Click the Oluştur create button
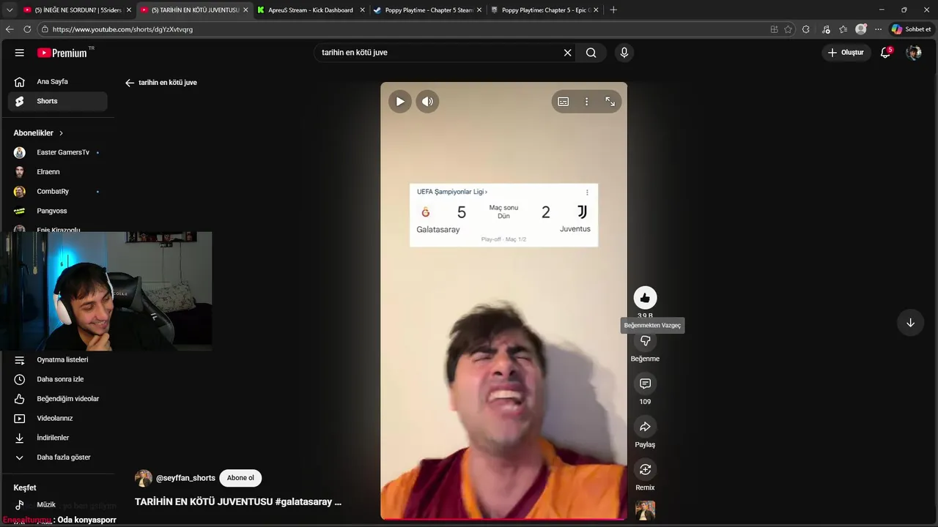Viewport: 938px width, 527px height. pyautogui.click(x=846, y=53)
